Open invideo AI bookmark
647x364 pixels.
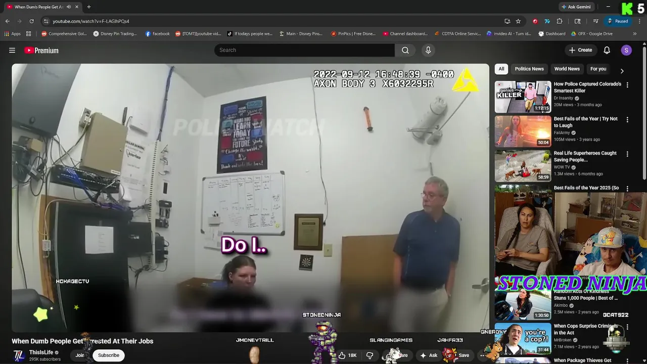[x=509, y=34]
